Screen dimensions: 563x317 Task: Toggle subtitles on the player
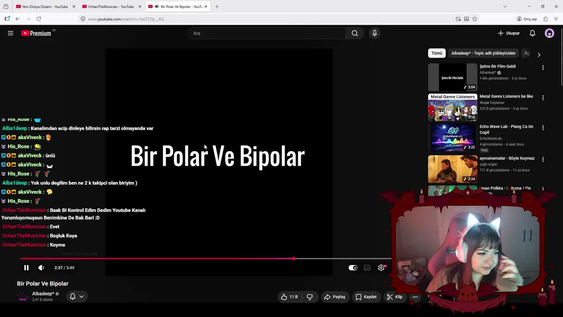(367, 268)
